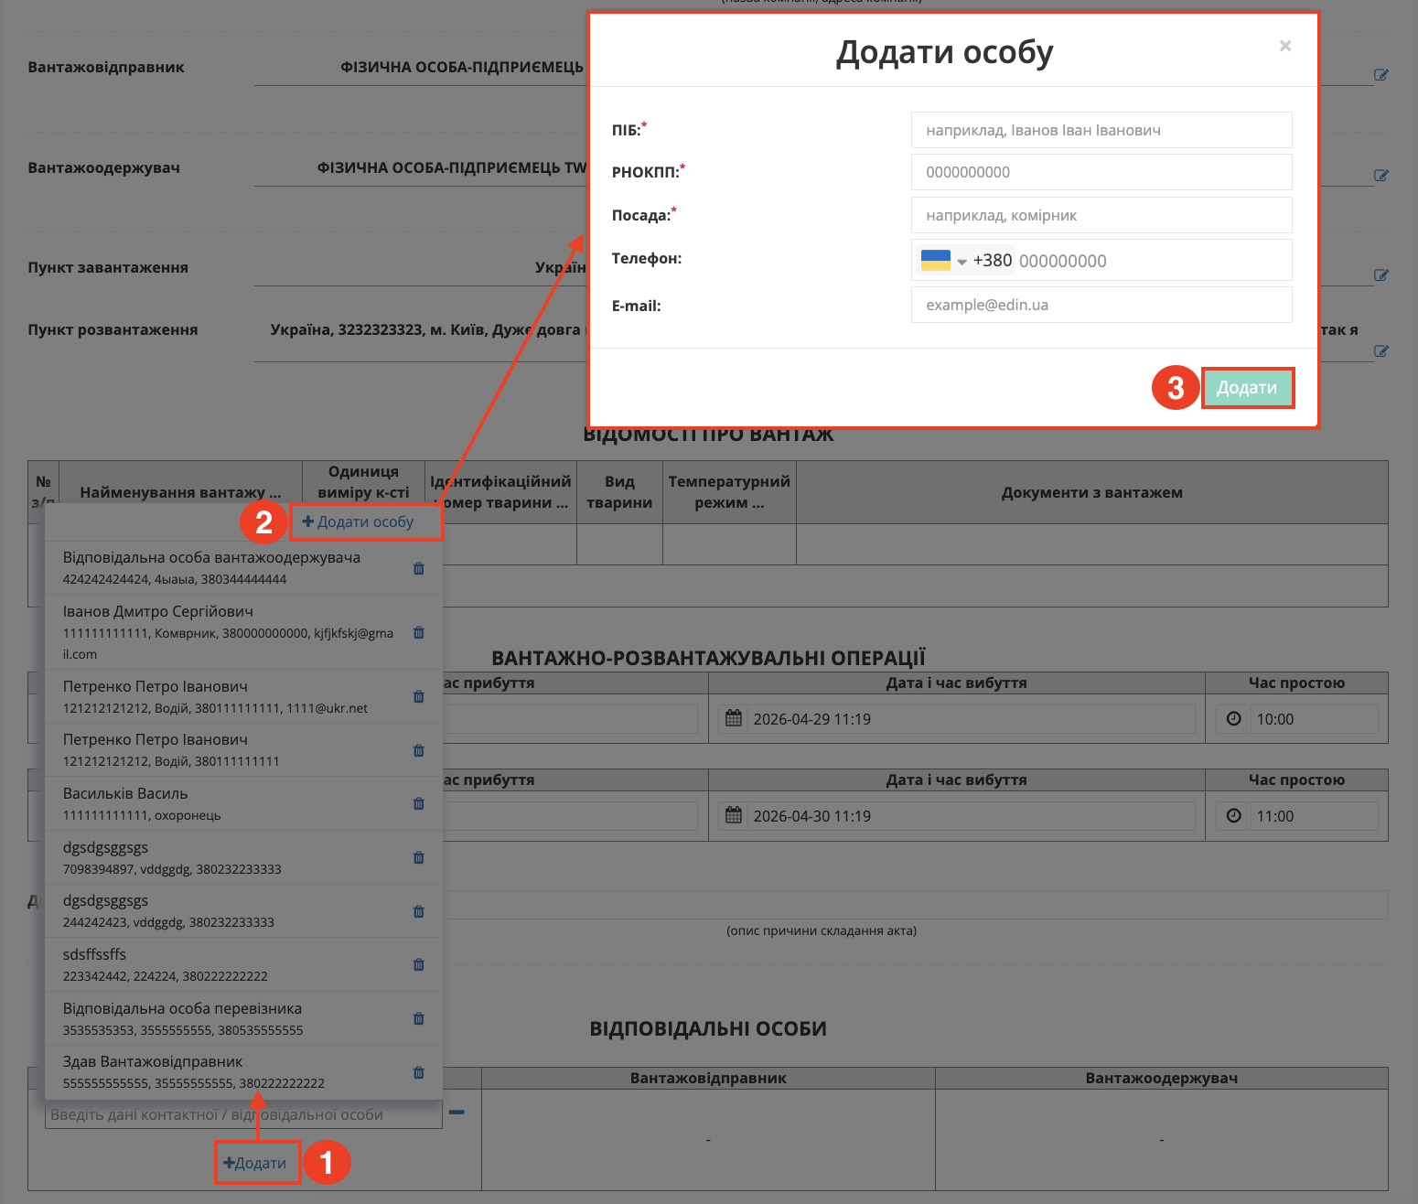1418x1204 pixels.
Task: Click the Температурний режим column header
Action: click(729, 492)
